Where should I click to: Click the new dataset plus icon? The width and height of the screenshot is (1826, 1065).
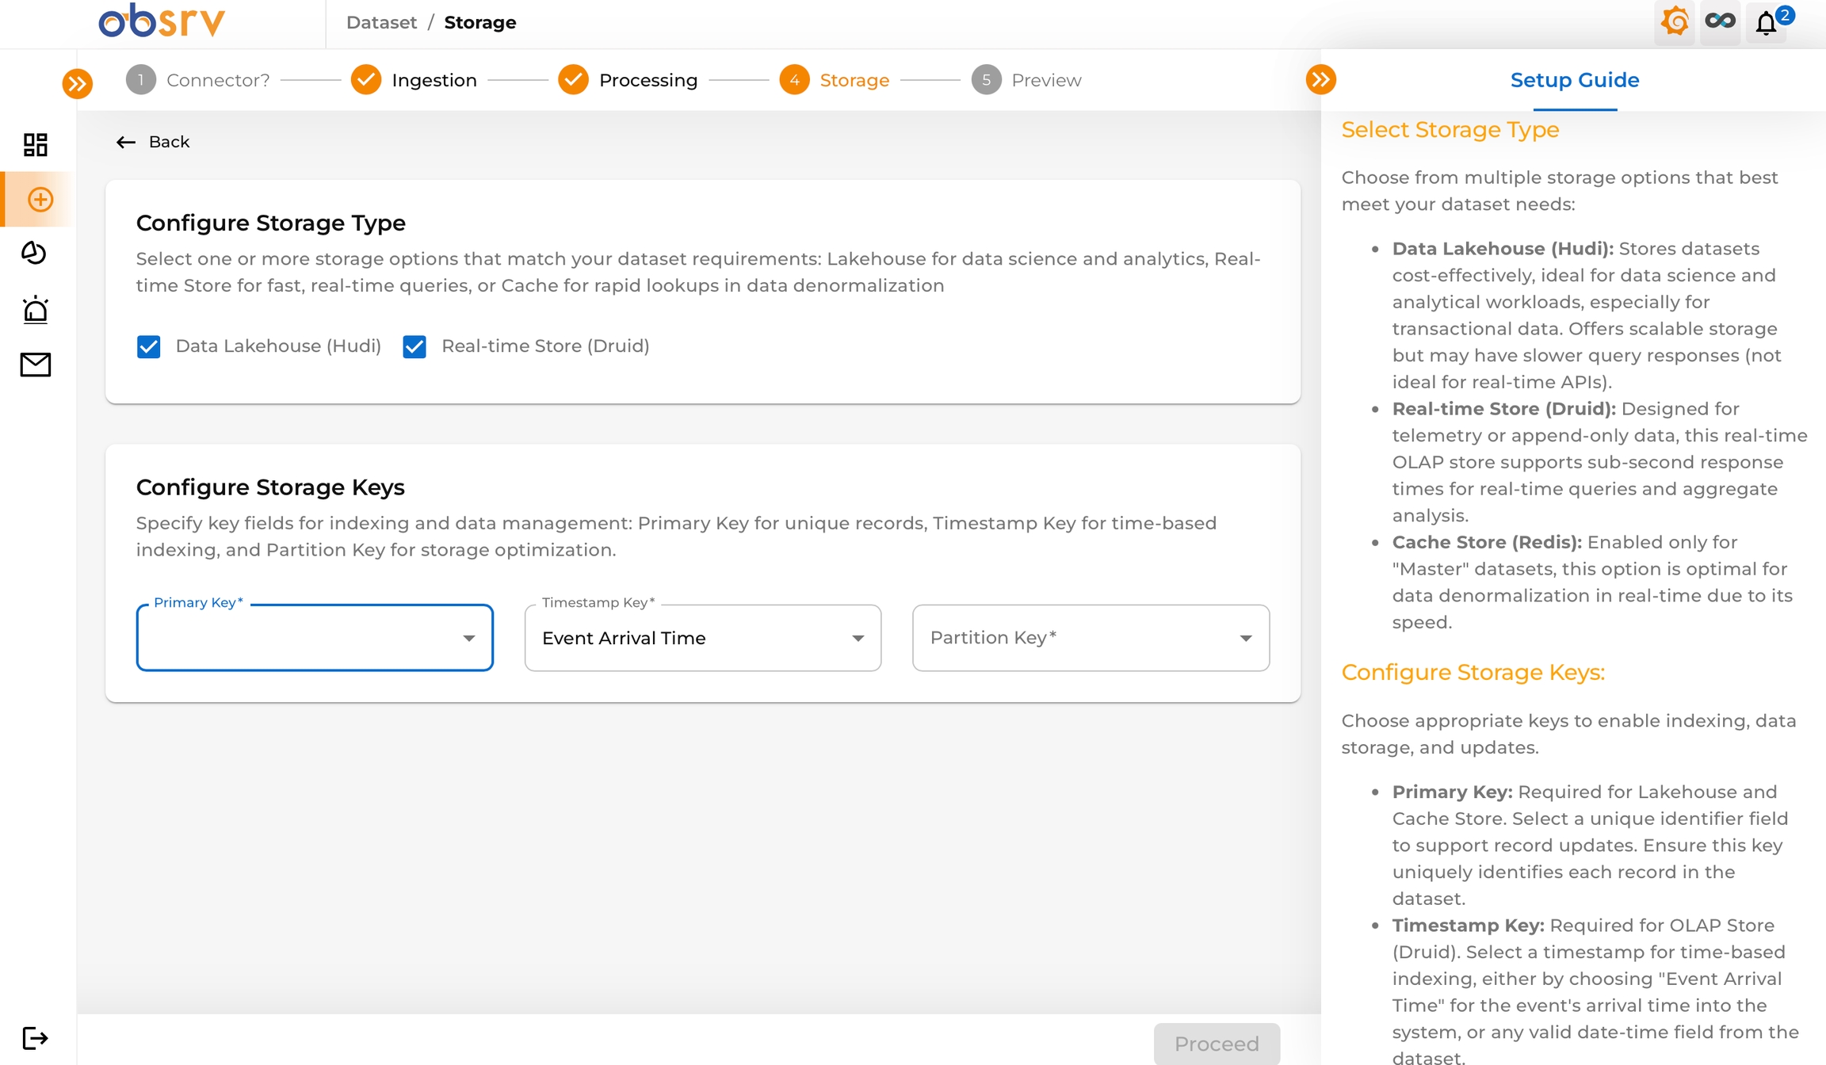(40, 199)
